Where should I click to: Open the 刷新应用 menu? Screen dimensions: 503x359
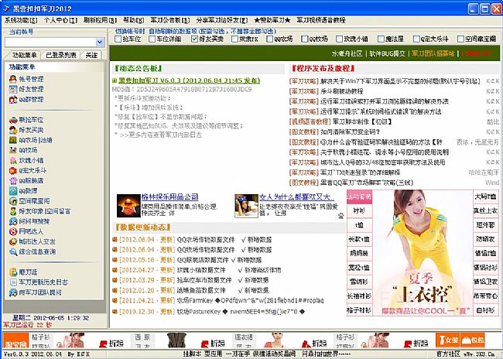[x=100, y=20]
